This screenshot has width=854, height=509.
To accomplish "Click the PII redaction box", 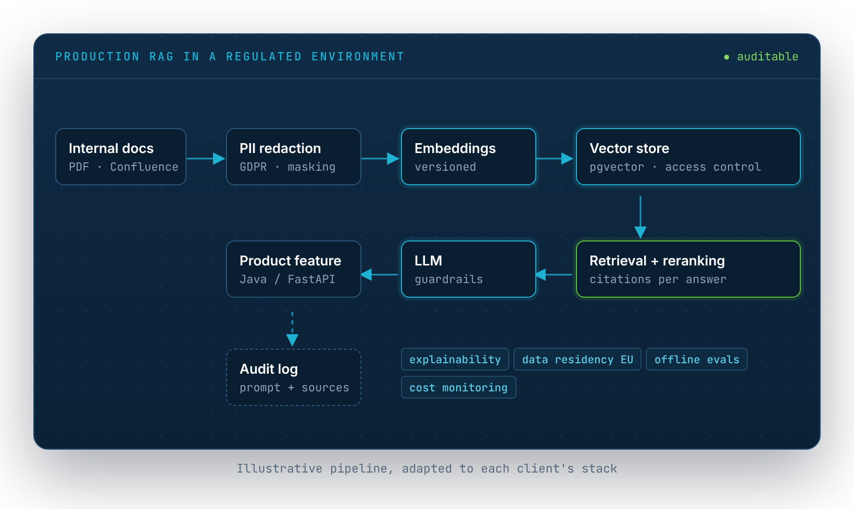I will tap(294, 157).
